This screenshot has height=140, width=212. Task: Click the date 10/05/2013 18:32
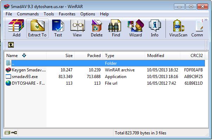(x=162, y=70)
